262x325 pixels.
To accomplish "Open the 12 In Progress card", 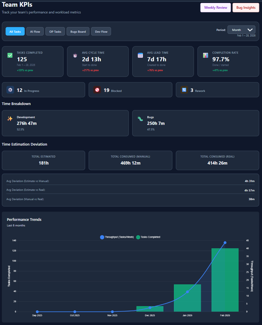I will (43, 90).
